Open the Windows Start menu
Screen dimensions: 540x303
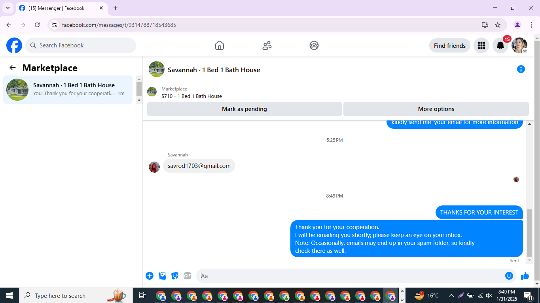coord(9,295)
